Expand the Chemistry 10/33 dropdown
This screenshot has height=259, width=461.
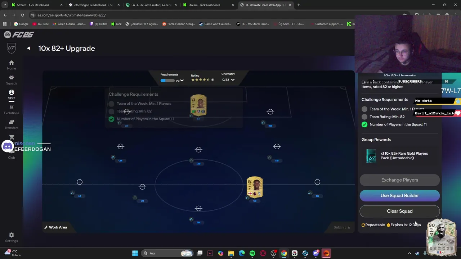[233, 80]
